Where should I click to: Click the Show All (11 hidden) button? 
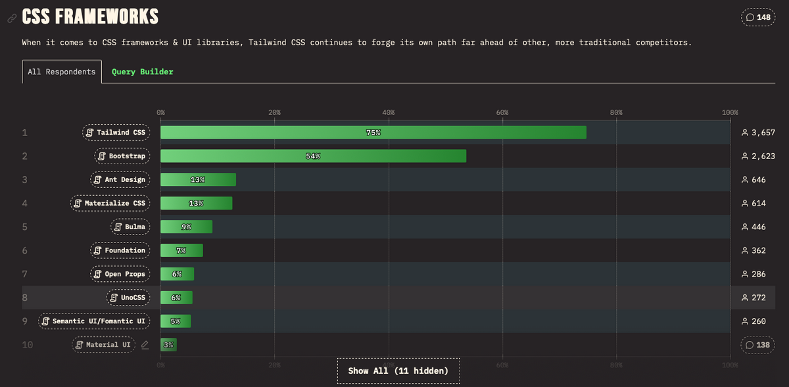pos(398,371)
